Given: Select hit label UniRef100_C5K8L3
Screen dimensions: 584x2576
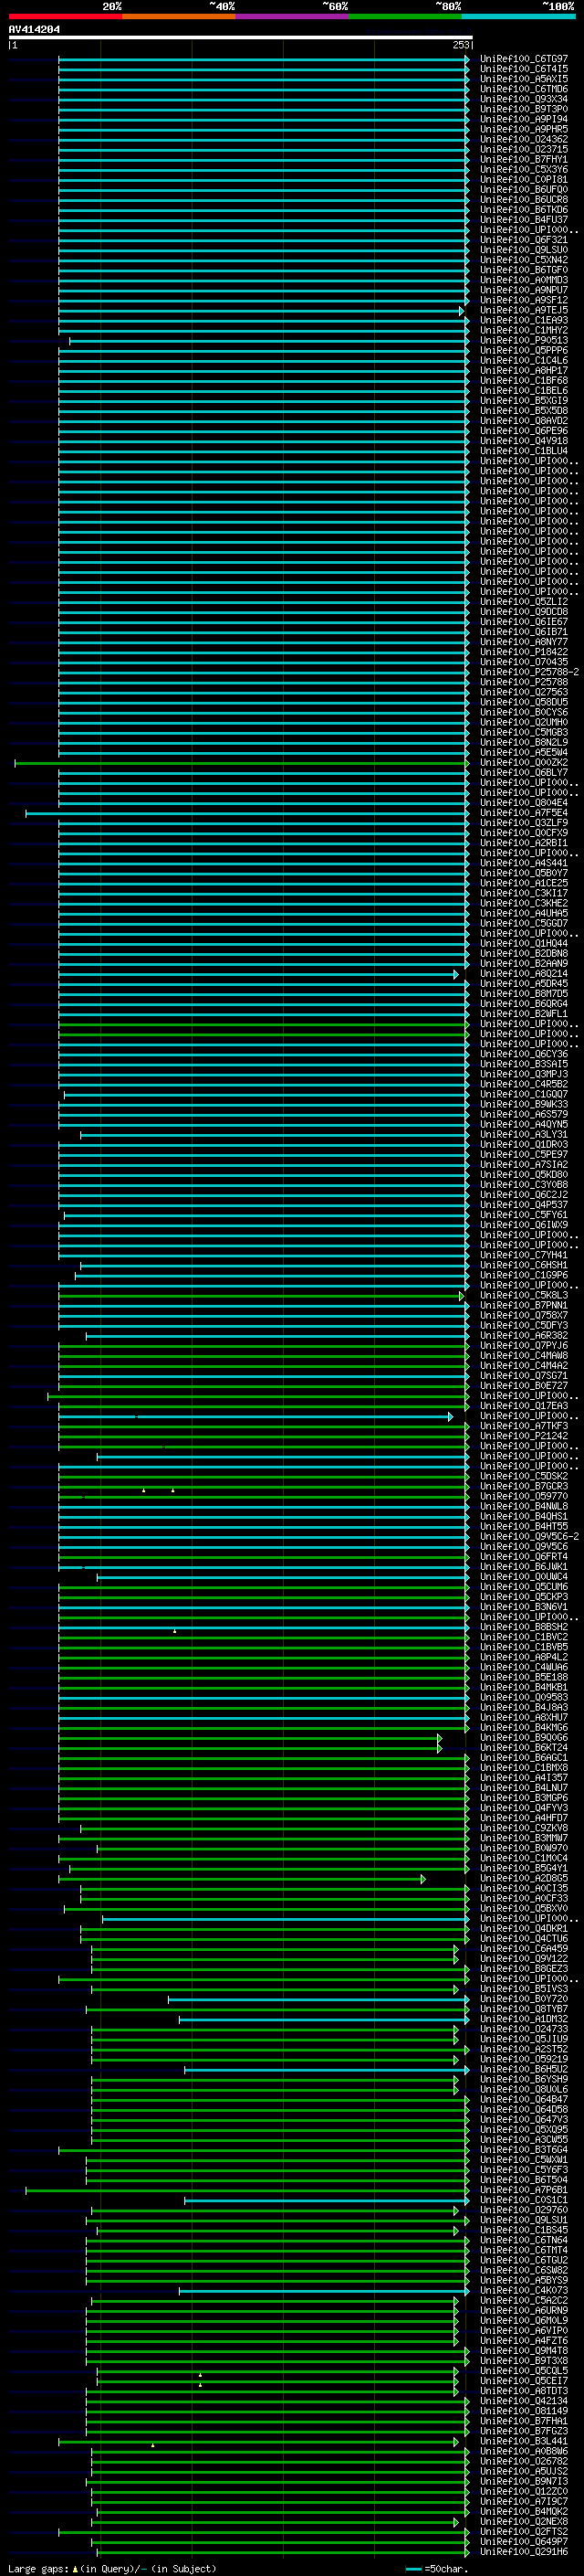Looking at the screenshot, I should tap(524, 1296).
